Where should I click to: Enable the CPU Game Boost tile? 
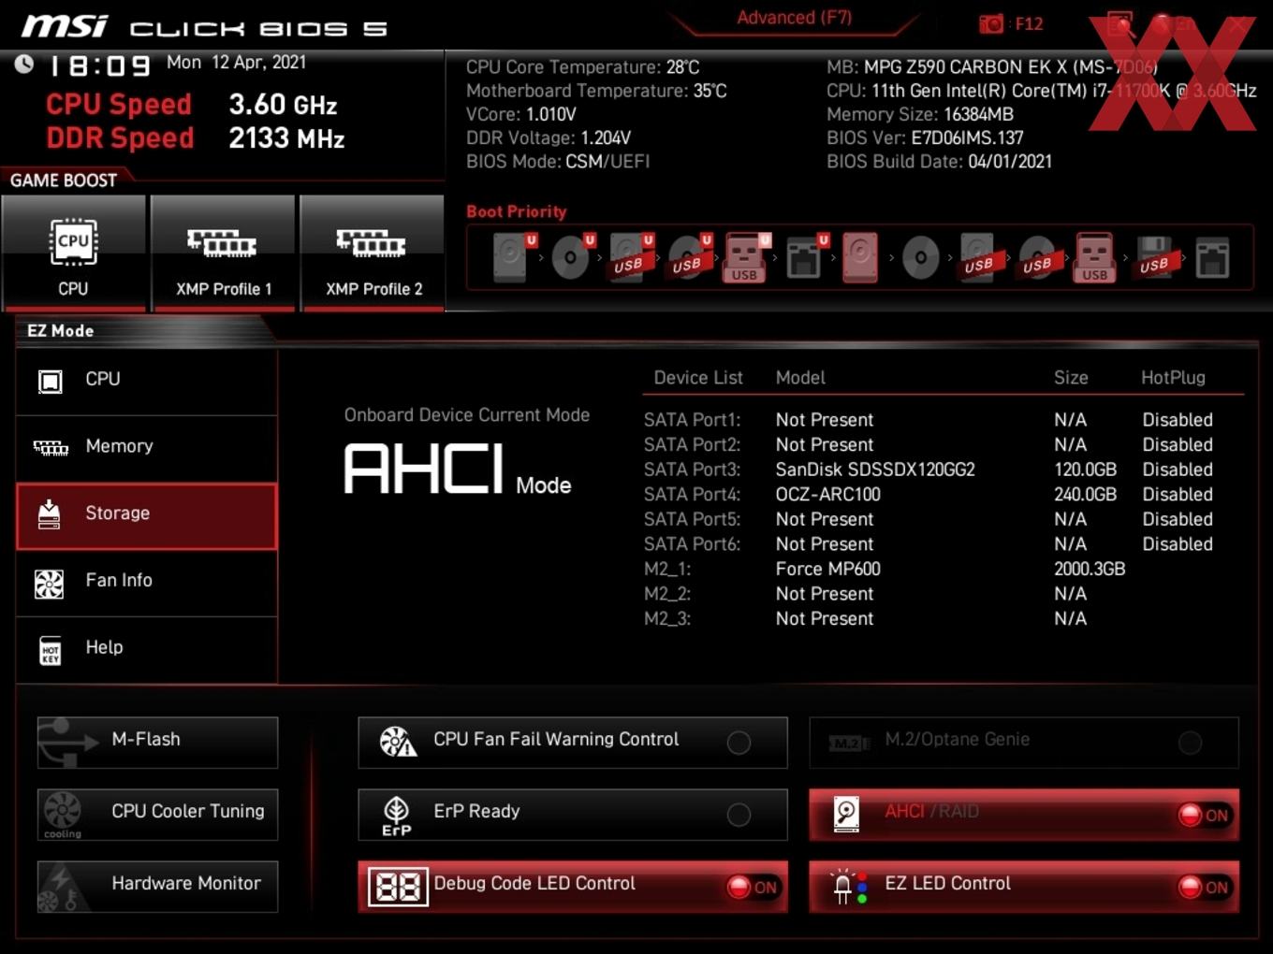(74, 253)
